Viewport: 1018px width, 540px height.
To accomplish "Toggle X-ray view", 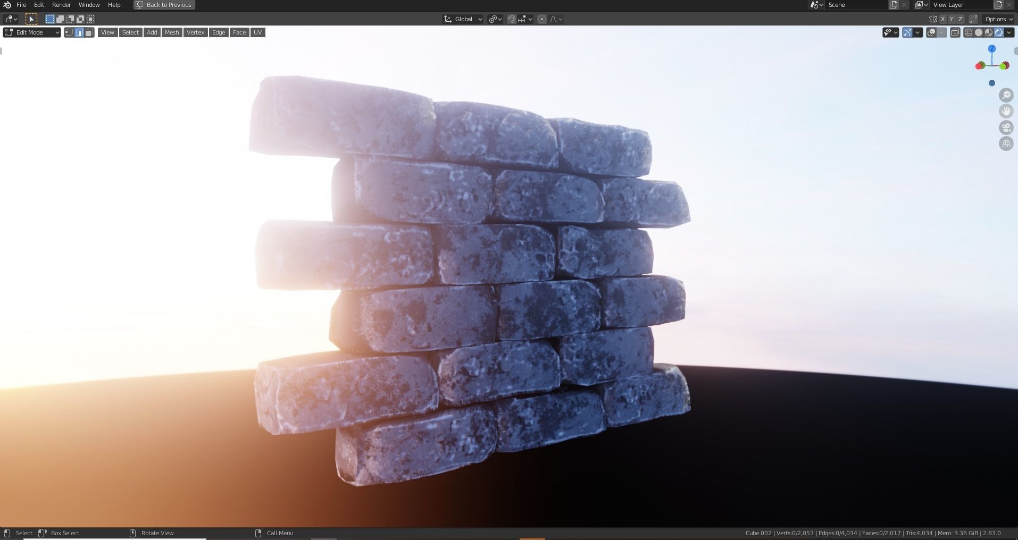I will click(955, 32).
